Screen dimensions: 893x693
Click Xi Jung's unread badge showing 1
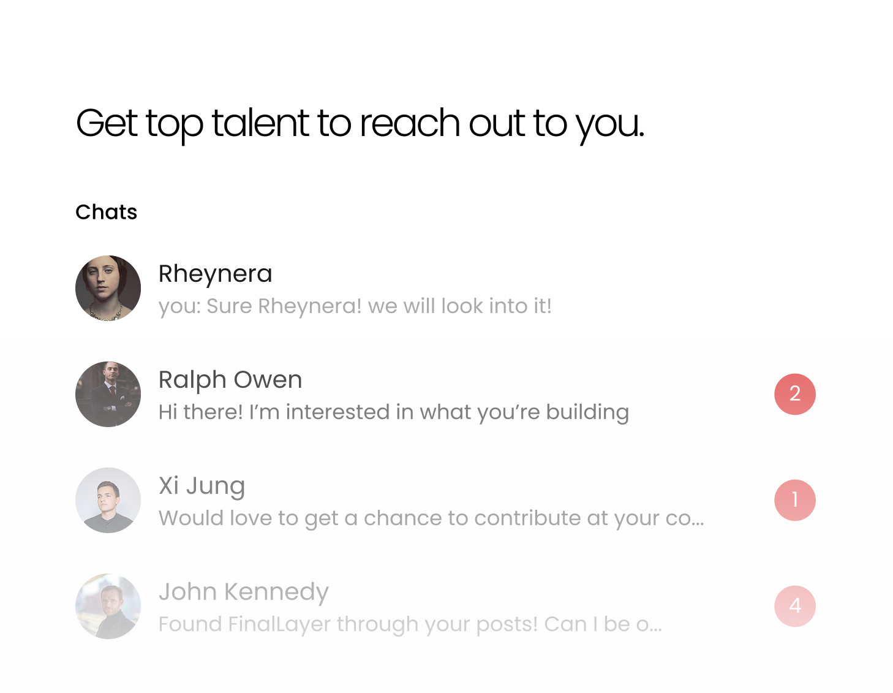(x=794, y=500)
